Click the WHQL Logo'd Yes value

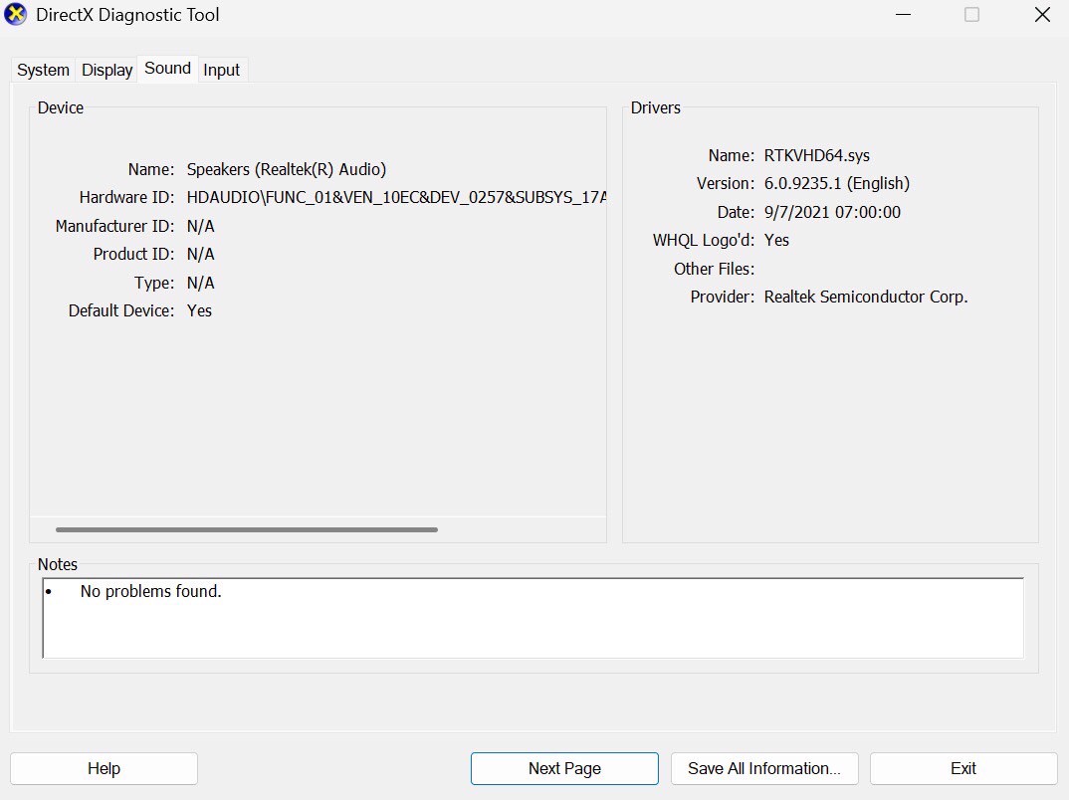(776, 240)
